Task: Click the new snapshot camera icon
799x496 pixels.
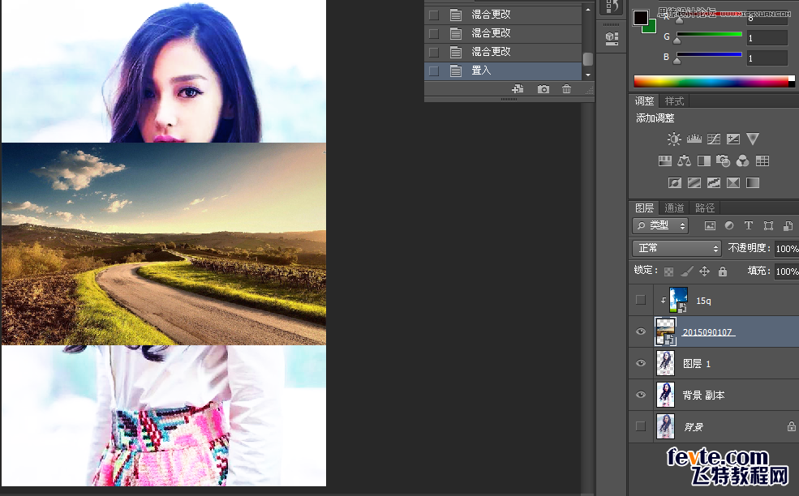Action: [542, 89]
